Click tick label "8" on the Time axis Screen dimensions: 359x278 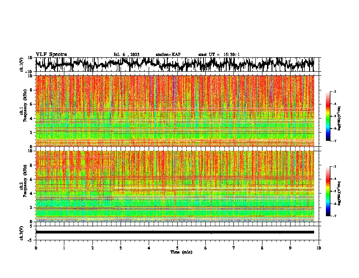[262, 248]
